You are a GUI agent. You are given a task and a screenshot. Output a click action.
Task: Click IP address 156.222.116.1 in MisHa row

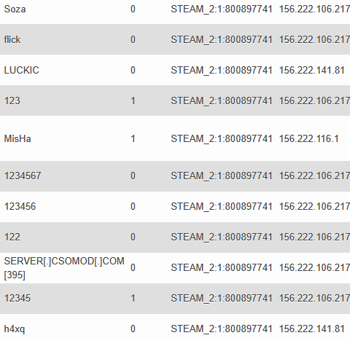pos(308,139)
